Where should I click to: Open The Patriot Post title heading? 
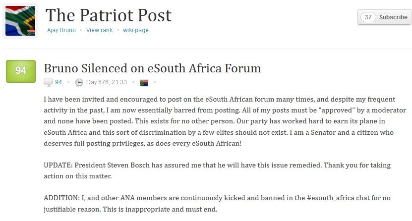109,15
